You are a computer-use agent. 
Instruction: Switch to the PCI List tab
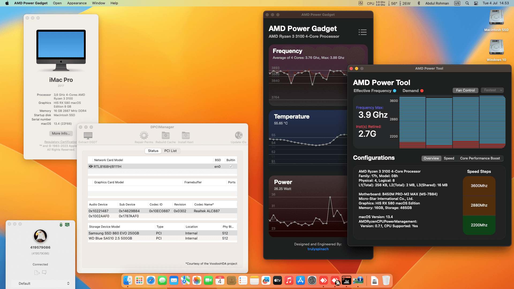click(171, 151)
